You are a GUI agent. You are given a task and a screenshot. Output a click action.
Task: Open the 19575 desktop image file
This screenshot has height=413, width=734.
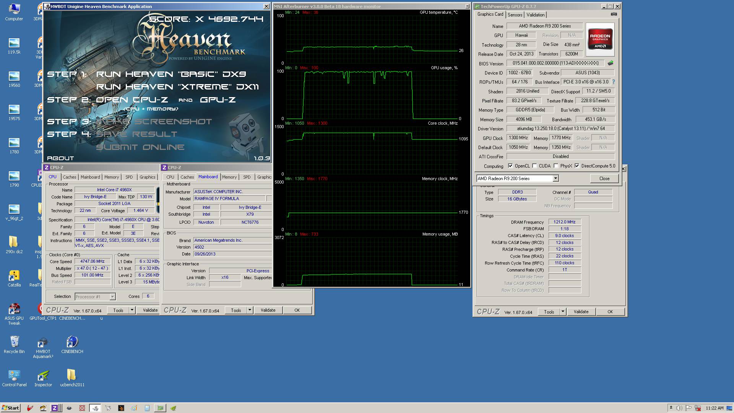coord(14,112)
